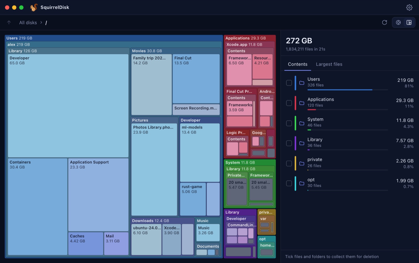This screenshot has height=263, width=419.
Task: Tick the System checkbox
Action: tap(289, 123)
